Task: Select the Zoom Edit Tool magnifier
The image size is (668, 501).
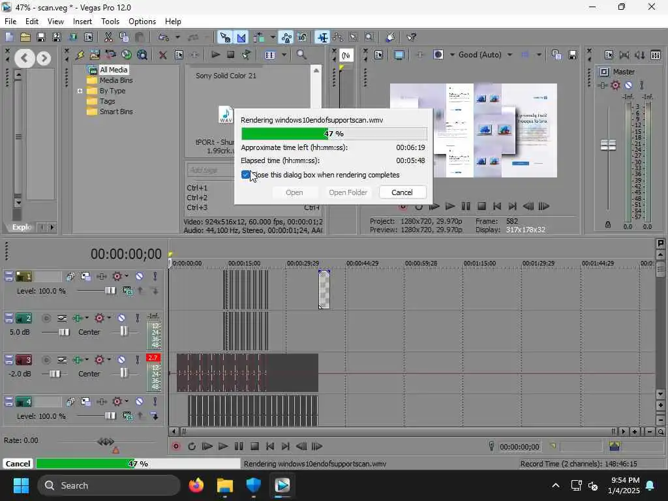Action: click(369, 37)
